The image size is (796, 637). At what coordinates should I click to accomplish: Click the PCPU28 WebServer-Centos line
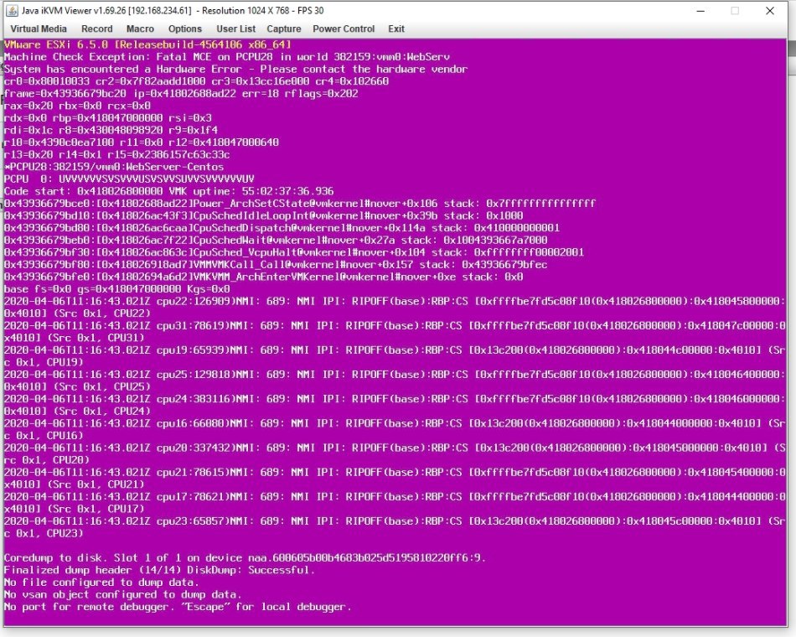[114, 167]
